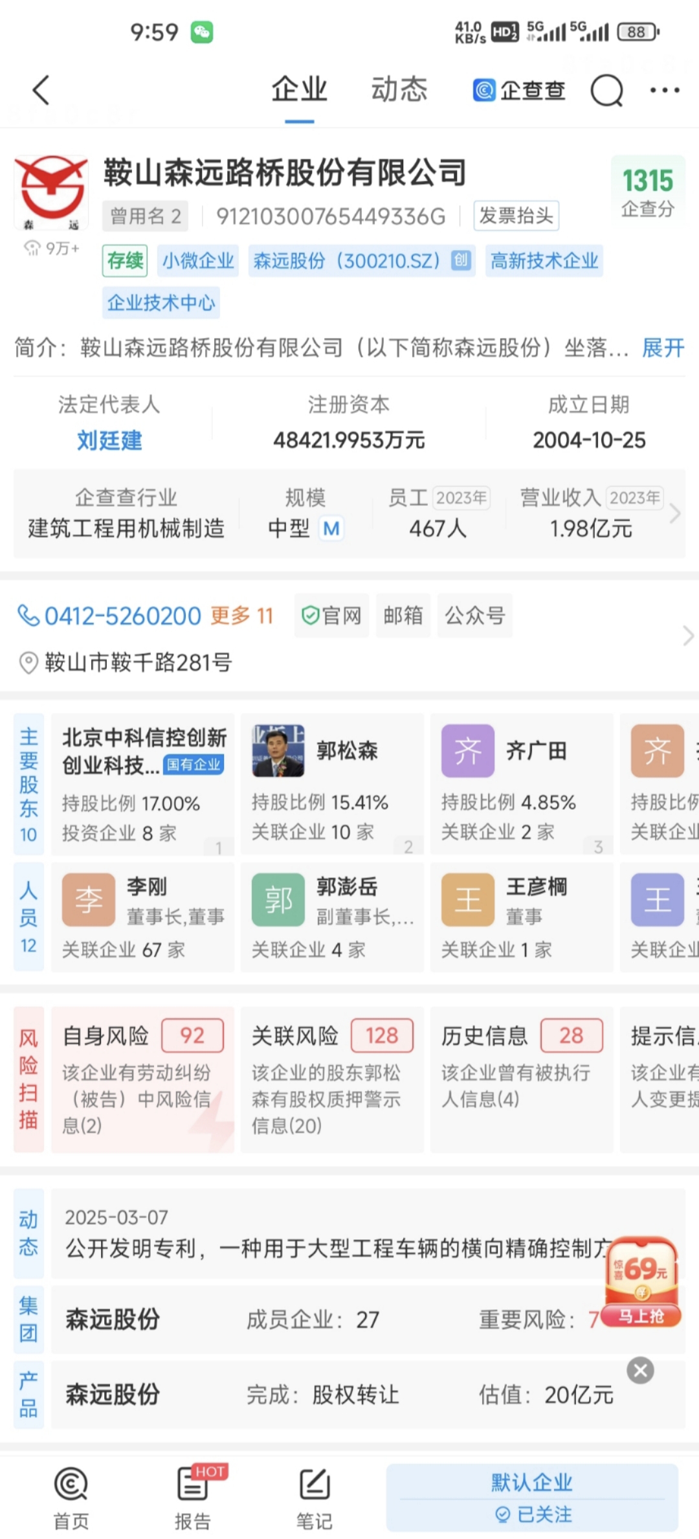This screenshot has width=699, height=1539.
Task: Open the 1315 企查分 score badge
Action: 648,192
